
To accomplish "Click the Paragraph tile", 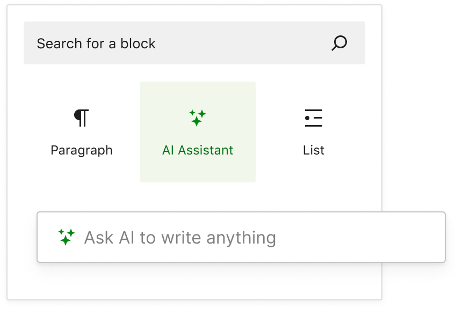I will (82, 131).
